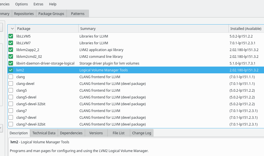This screenshot has width=264, height=156.
Task: Select the lvm2 package name
Action: point(20,70)
